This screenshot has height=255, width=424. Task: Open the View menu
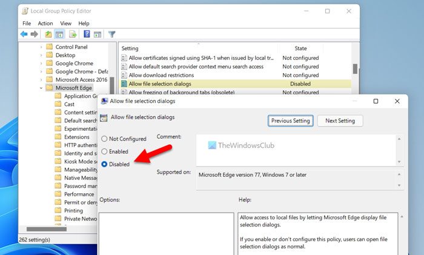click(x=65, y=23)
